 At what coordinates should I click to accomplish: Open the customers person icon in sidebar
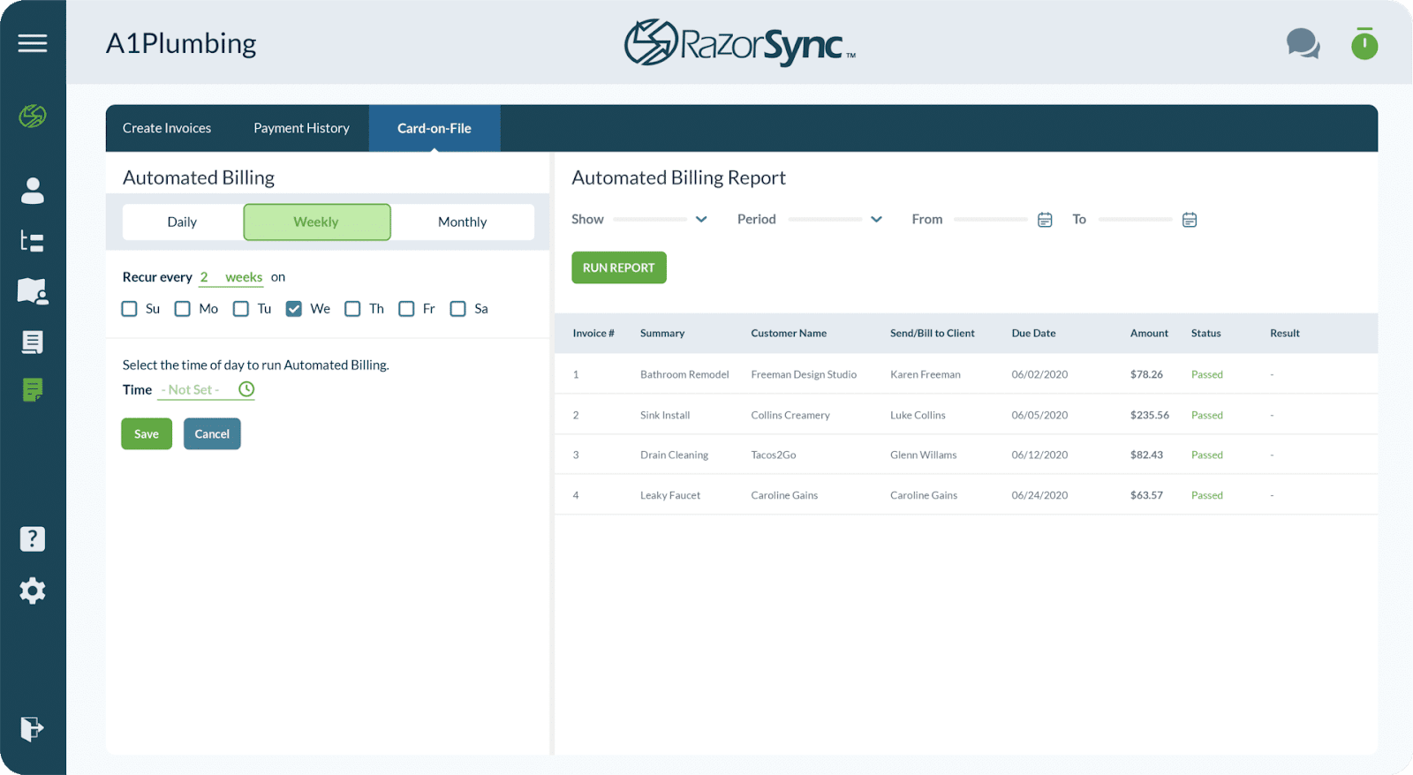(33, 191)
